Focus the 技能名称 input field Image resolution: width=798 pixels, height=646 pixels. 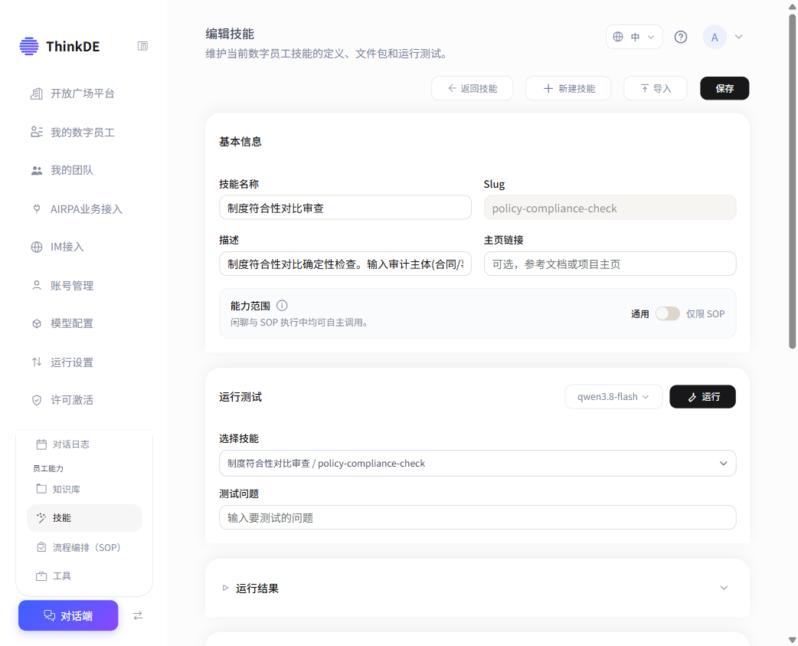click(x=345, y=208)
